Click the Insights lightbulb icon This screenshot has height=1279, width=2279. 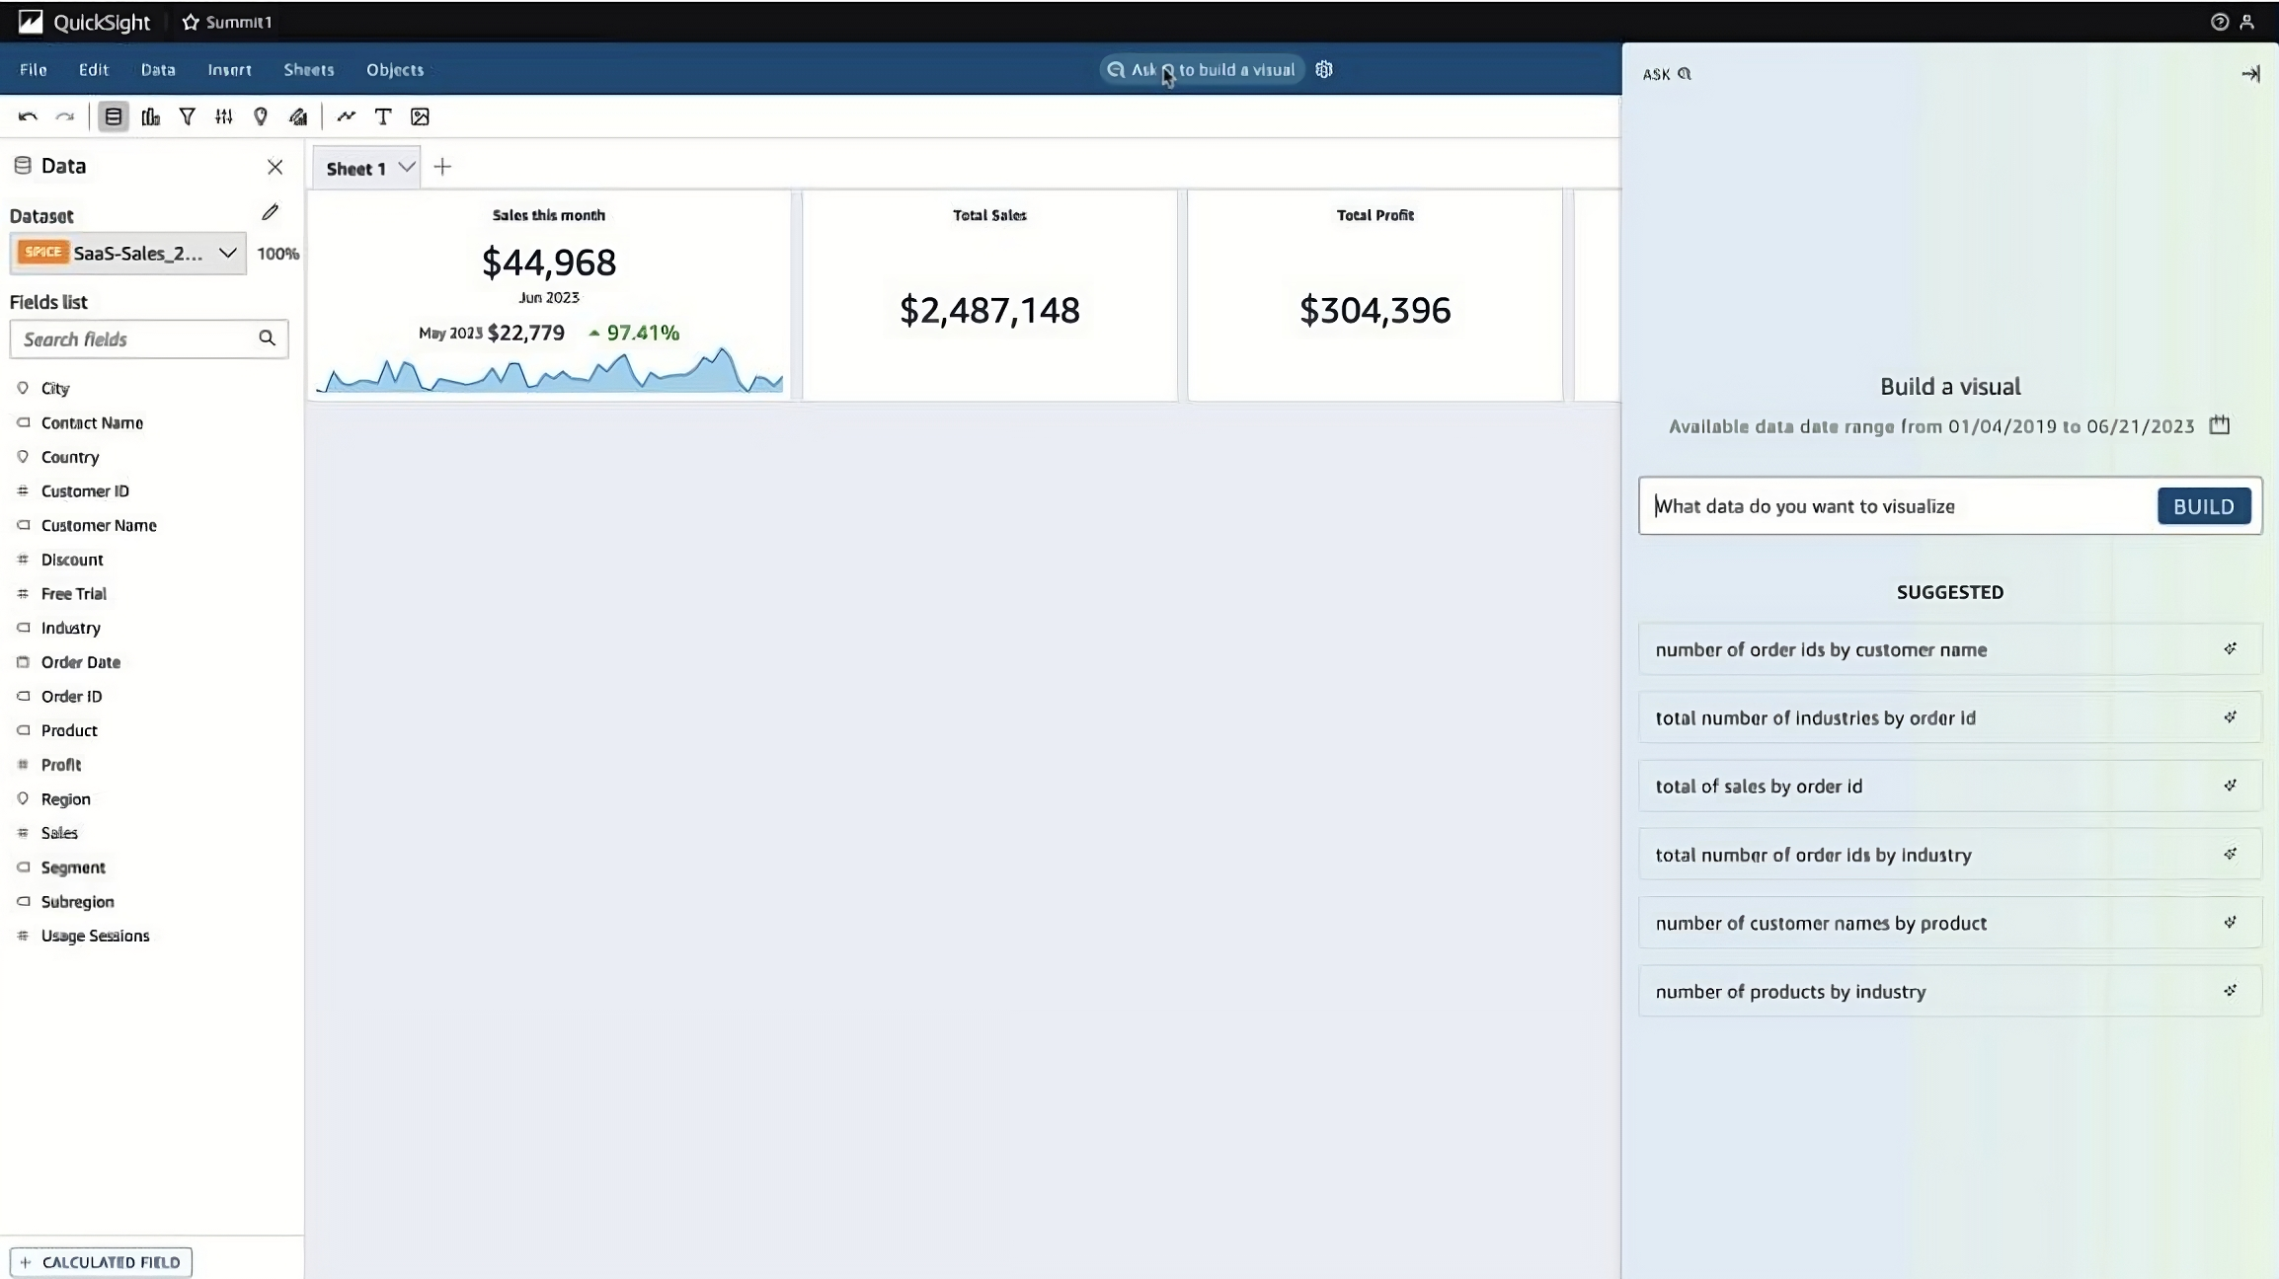(261, 116)
